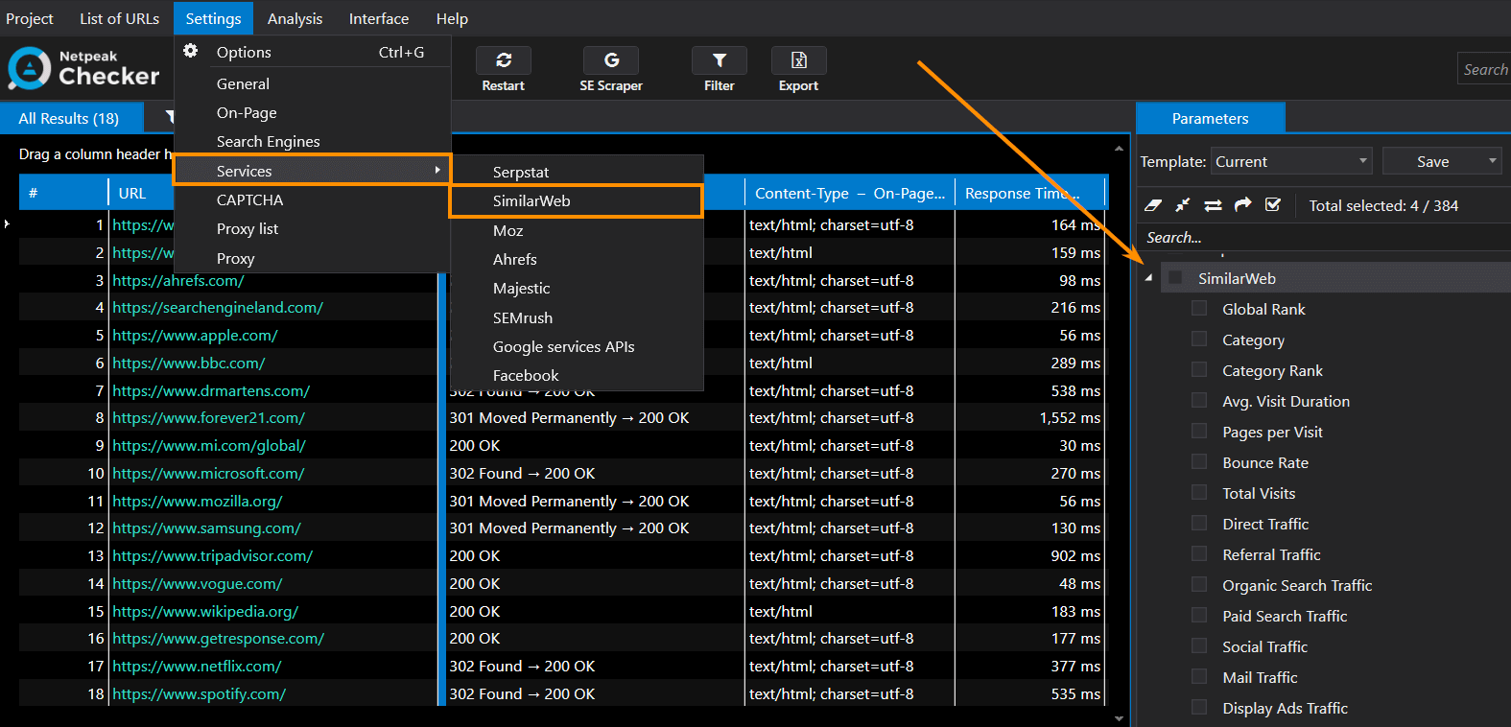Viewport: 1511px width, 727px height.
Task: Click the Netpeak Checker logo
Action: (x=84, y=69)
